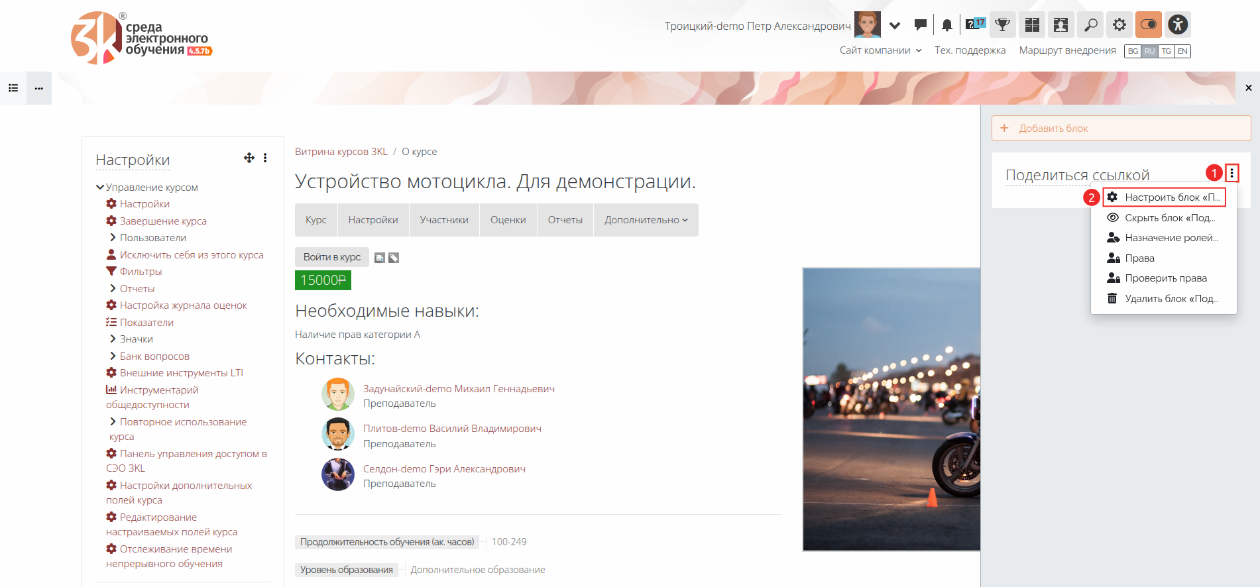Open the dashboard grid icon in header
Viewport: 1260px width, 587px height.
[1032, 25]
